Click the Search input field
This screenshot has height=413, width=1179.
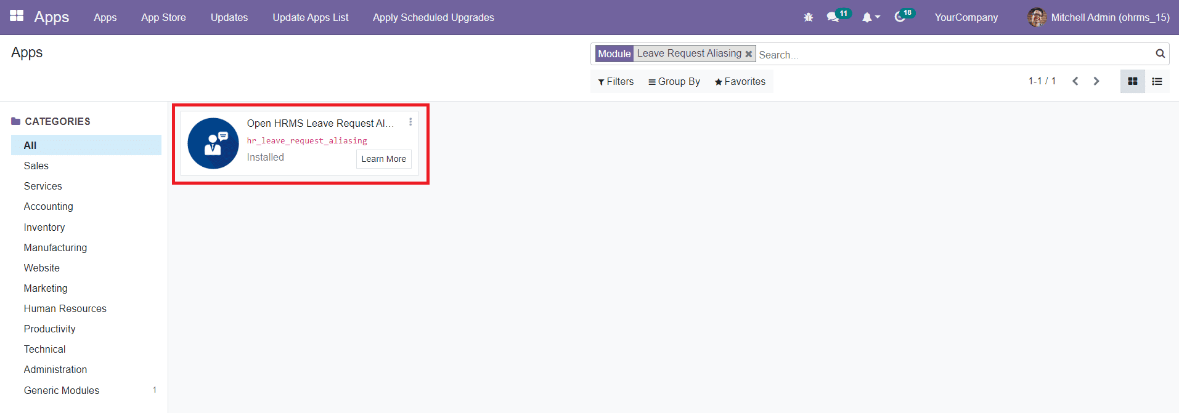pyautogui.click(x=949, y=55)
